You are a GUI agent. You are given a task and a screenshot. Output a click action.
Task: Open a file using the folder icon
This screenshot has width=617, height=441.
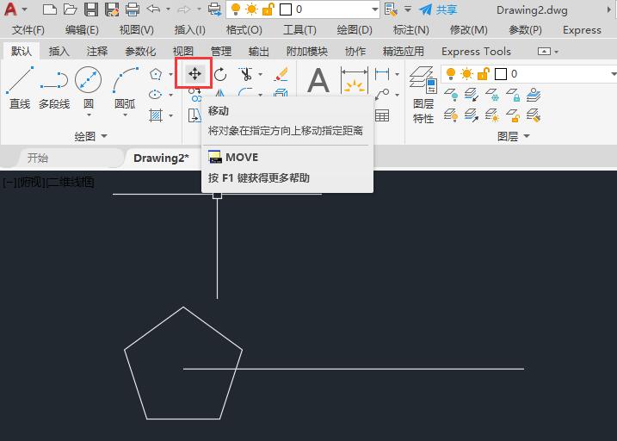coord(70,9)
